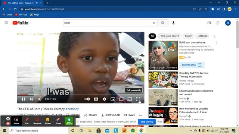Viewport: 239px width, 134px height.
Task: Download the video below the player
Action: coord(111,115)
